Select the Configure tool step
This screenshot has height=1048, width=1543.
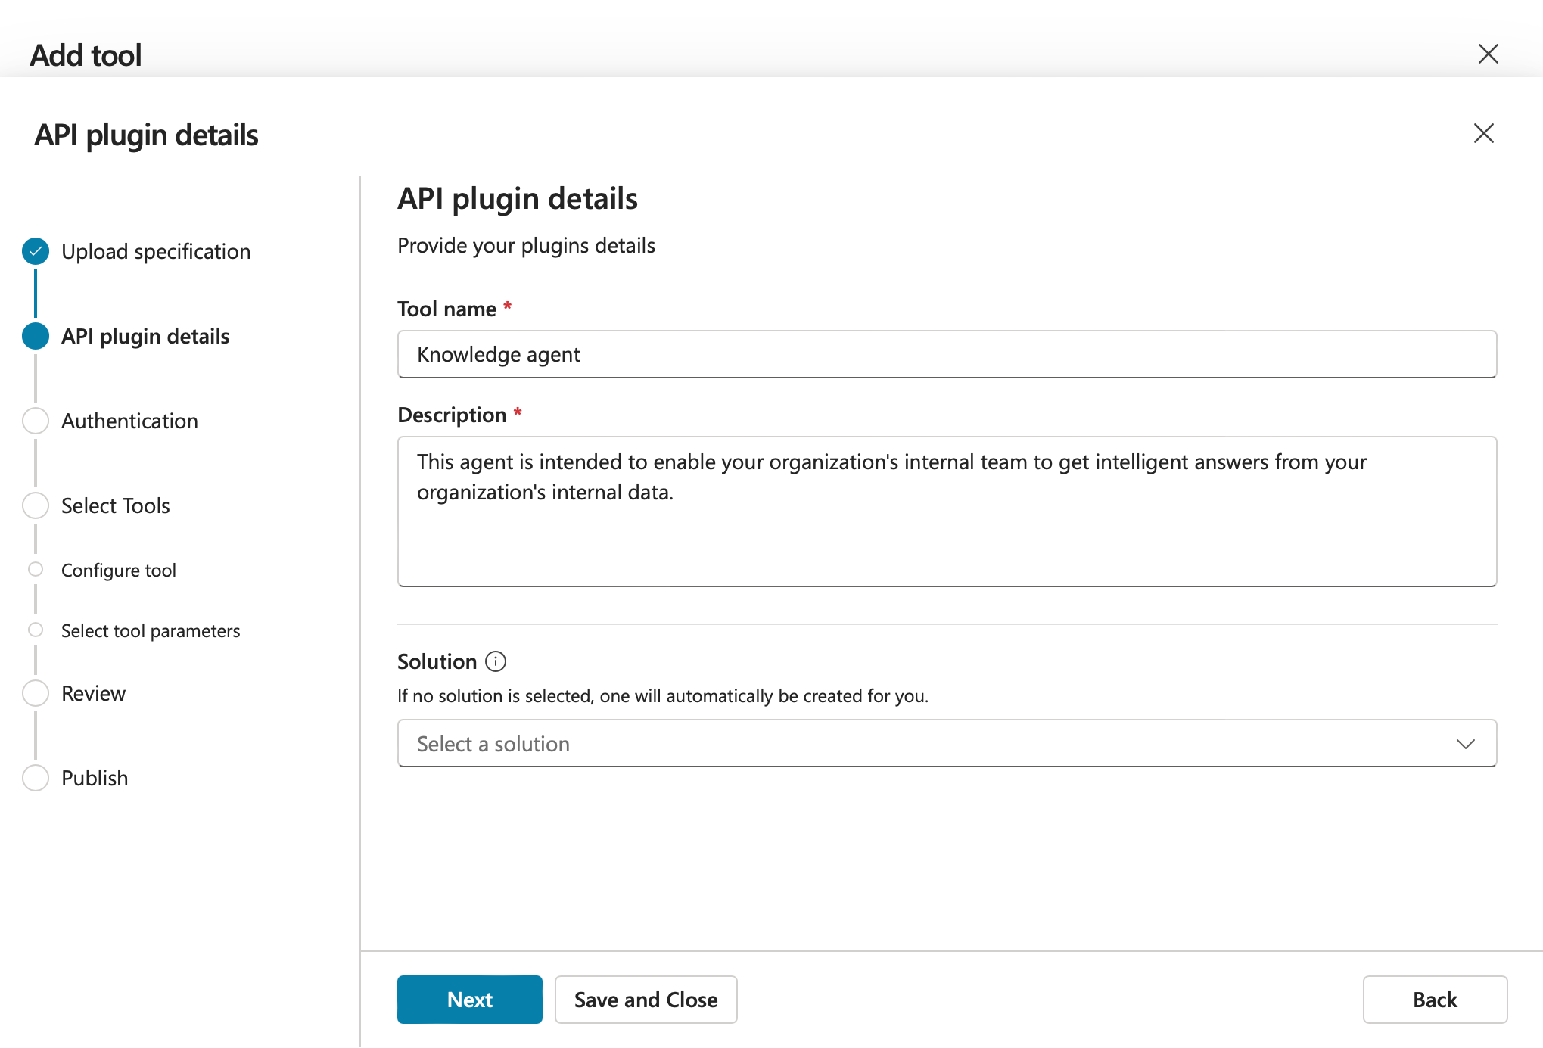(118, 570)
